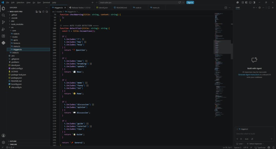Open Explorer views and more actions menu
The height and width of the screenshot is (149, 276).
point(47,8)
